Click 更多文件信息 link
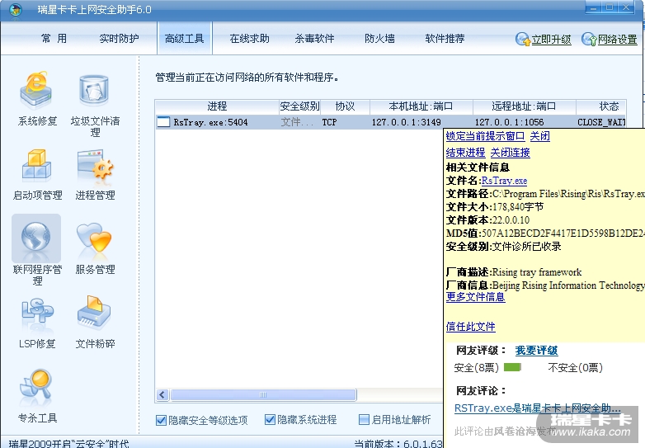The image size is (645, 448). [x=476, y=297]
